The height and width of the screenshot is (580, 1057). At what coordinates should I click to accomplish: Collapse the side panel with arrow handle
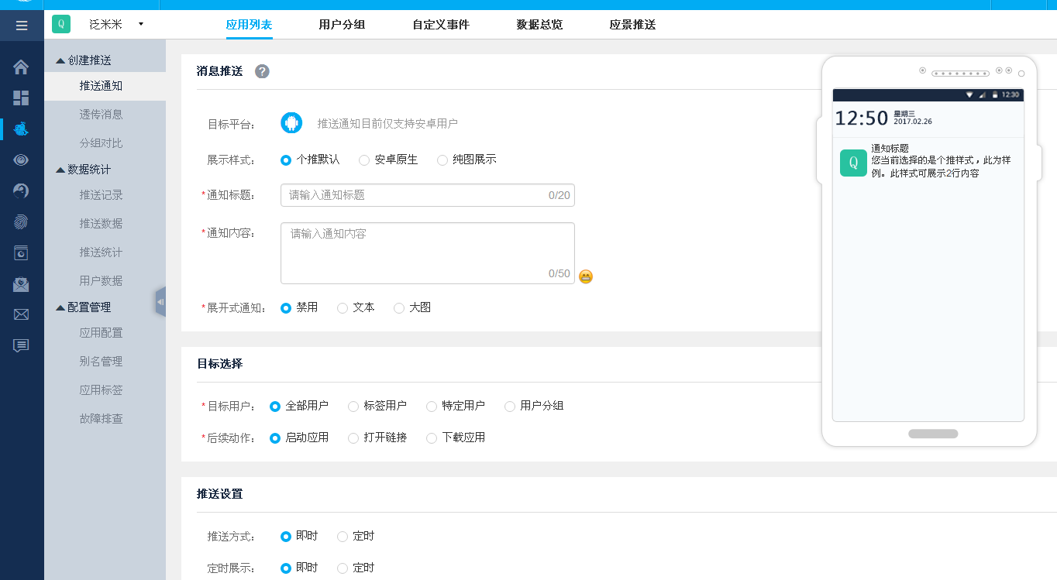[160, 302]
